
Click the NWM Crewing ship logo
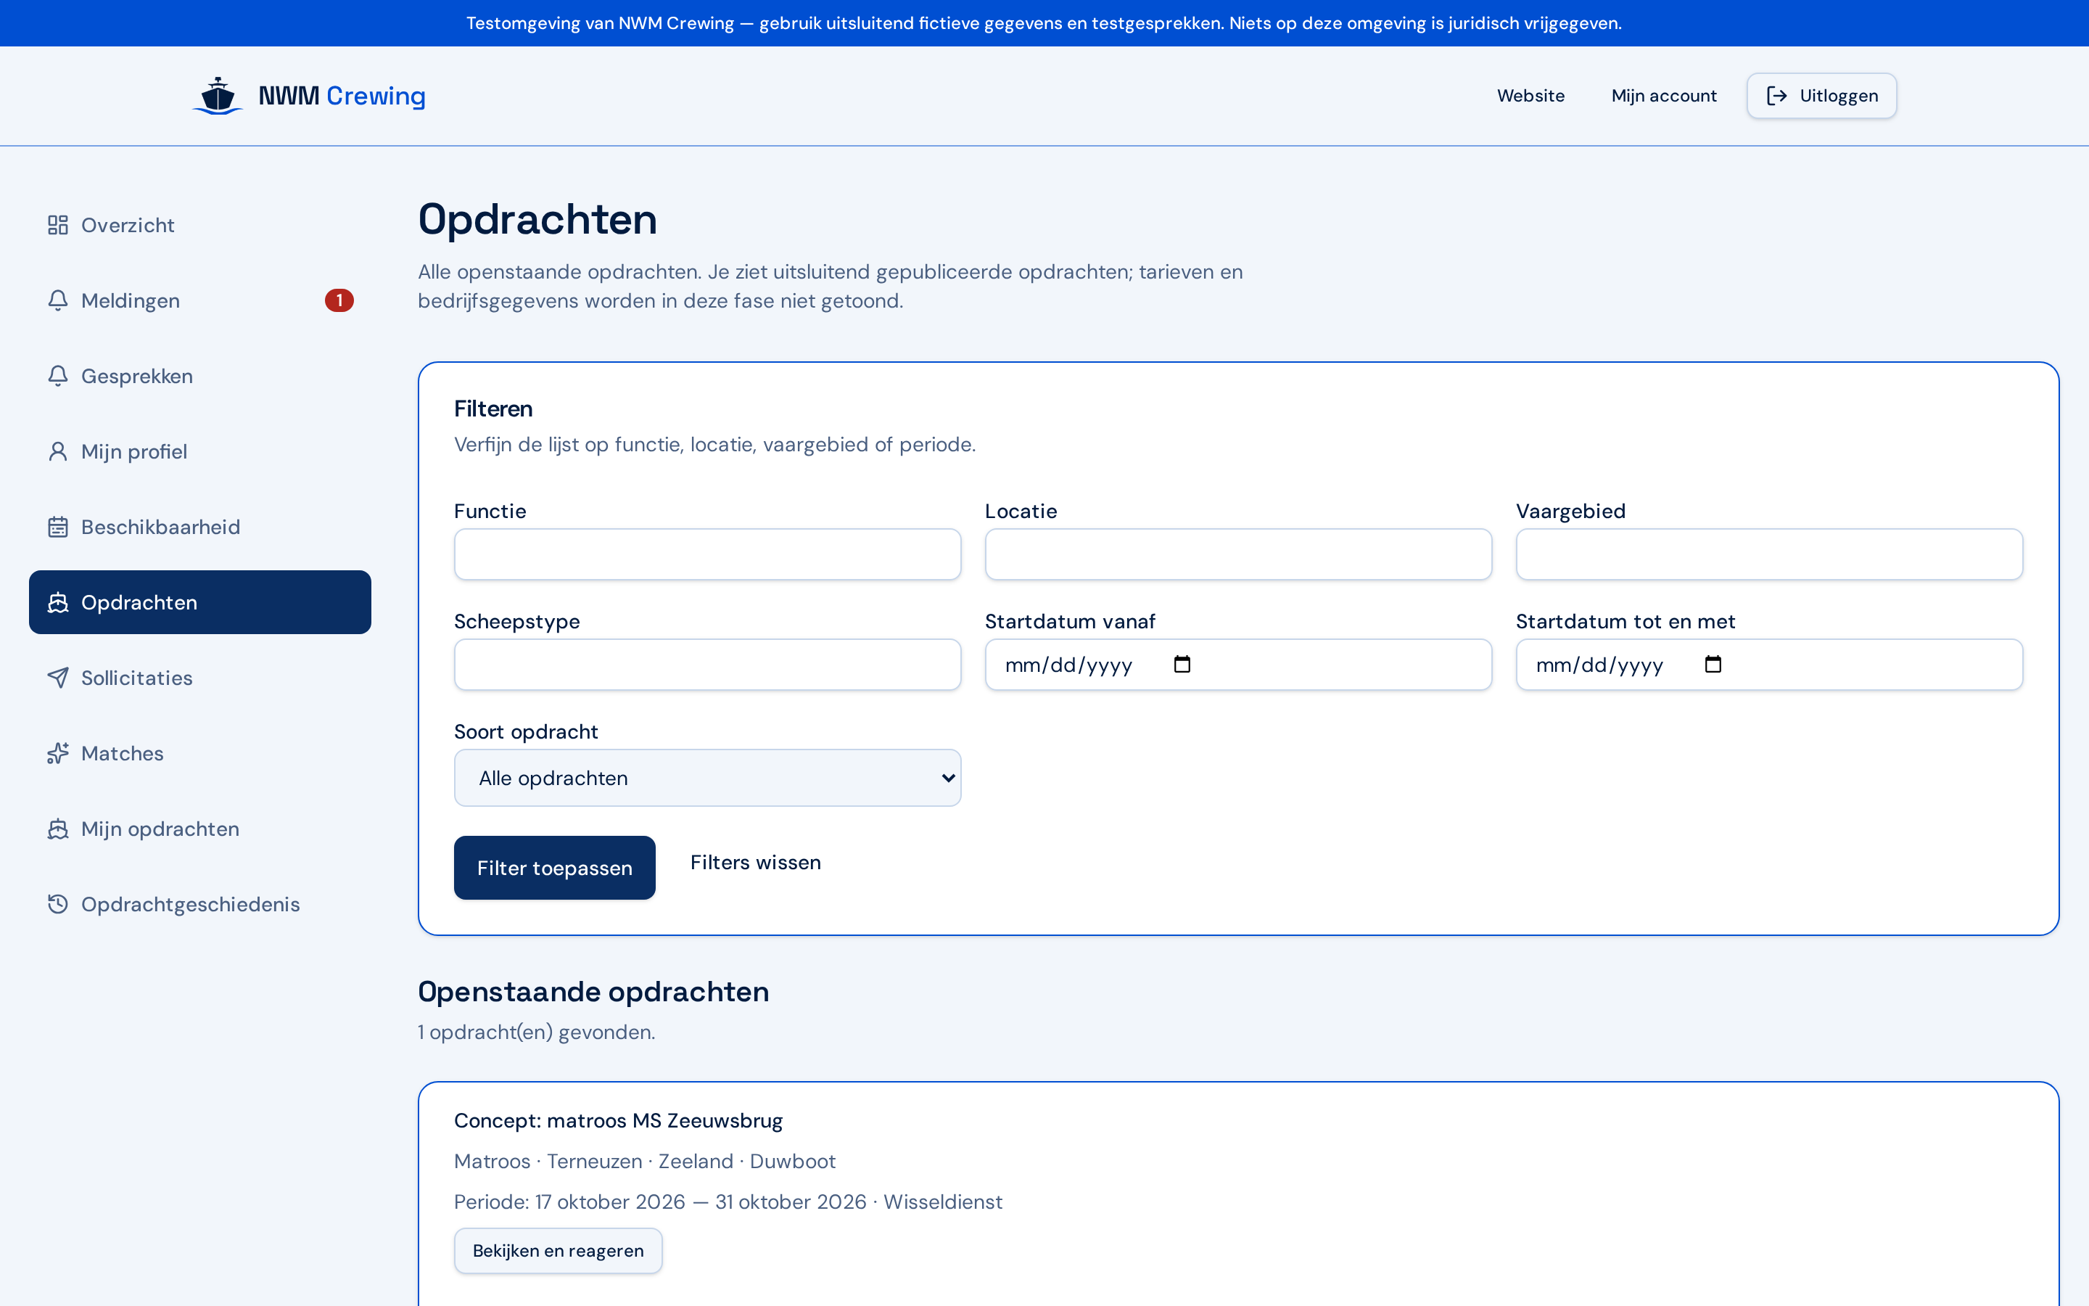click(218, 96)
